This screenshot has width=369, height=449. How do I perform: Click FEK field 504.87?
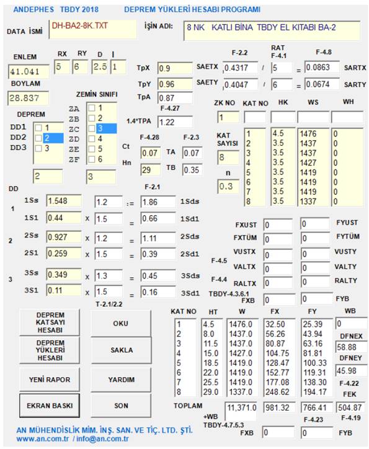[x=350, y=407]
